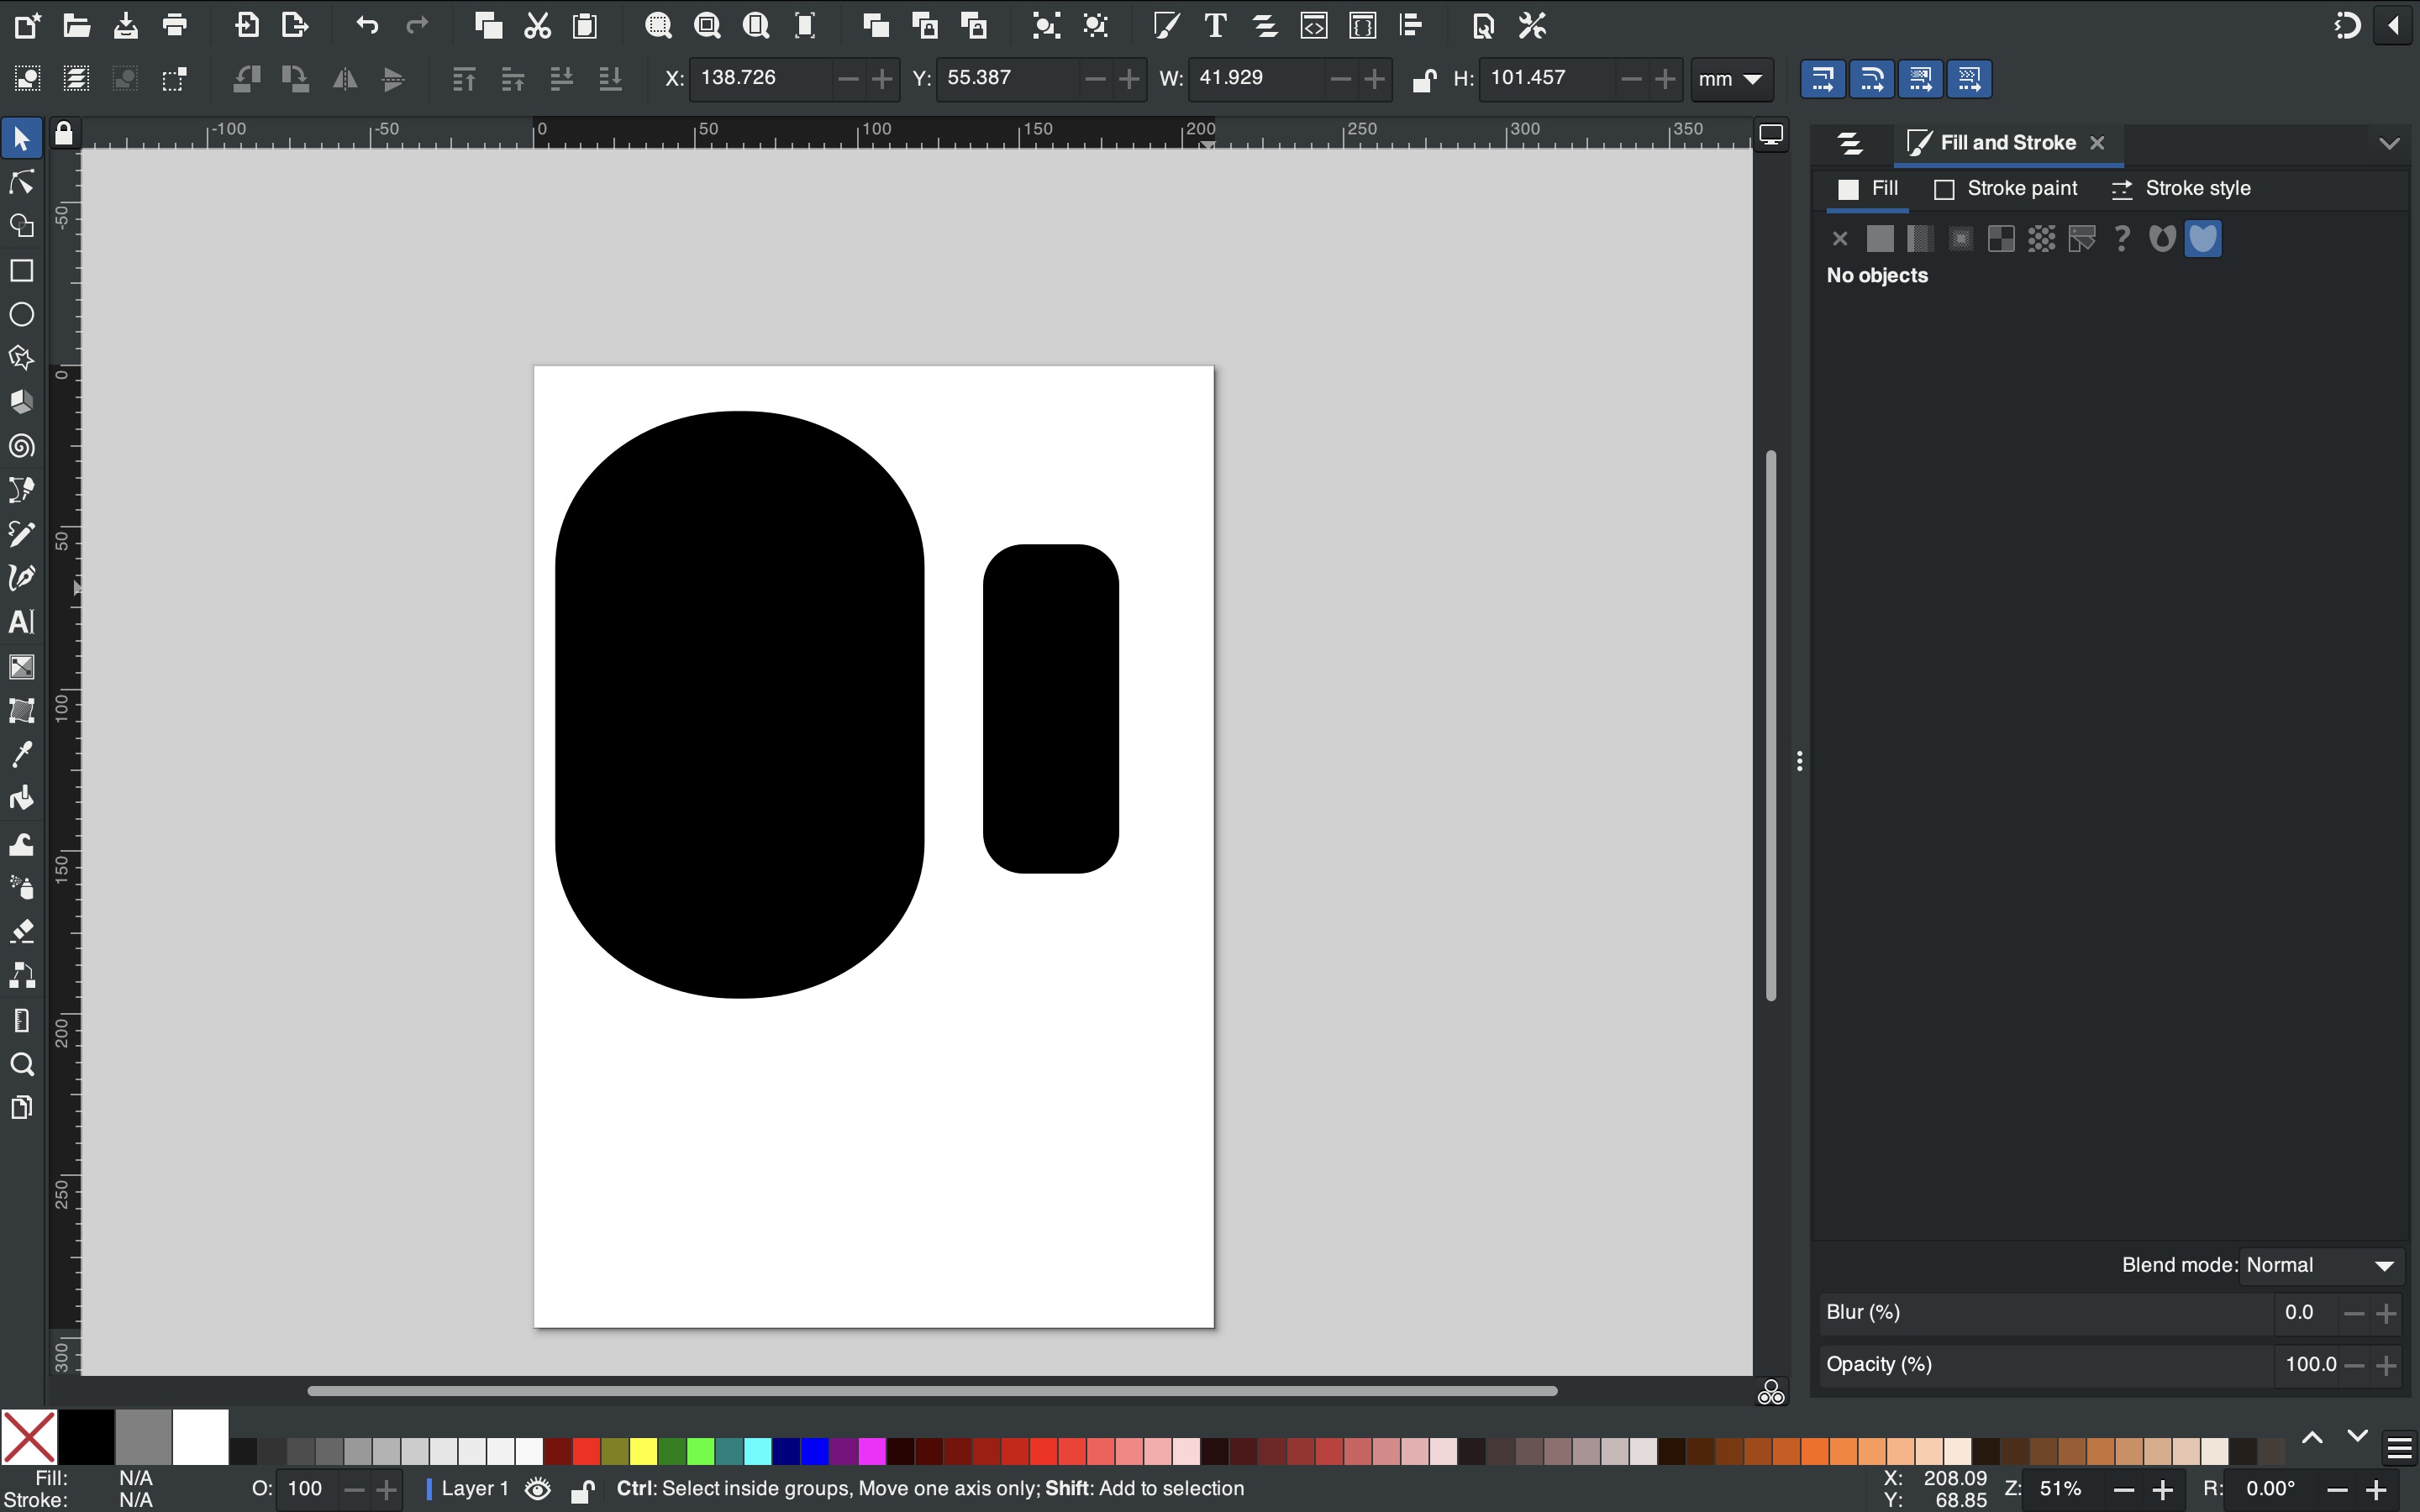Select the Text tool in toolbox
Viewport: 2420px width, 1512px height.
pos(21,622)
